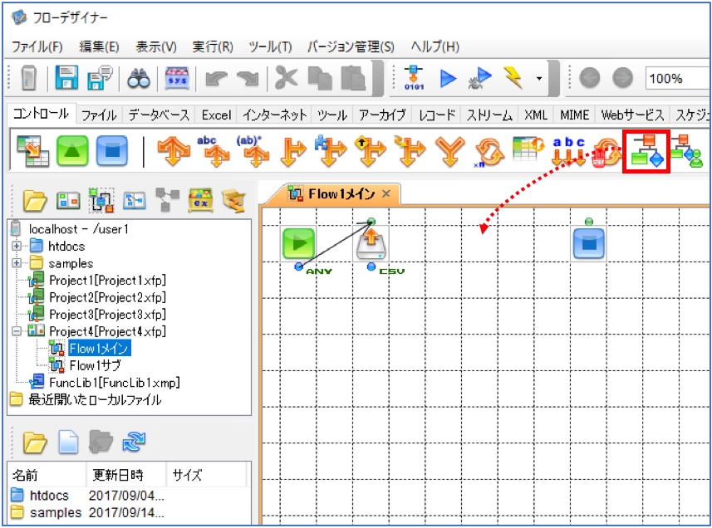This screenshot has width=712, height=528.
Task: Select the green Start component in palette
Action: tap(72, 150)
